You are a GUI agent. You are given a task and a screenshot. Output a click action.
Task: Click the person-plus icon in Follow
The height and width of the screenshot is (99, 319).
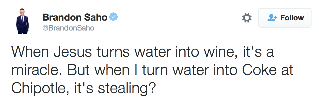[272, 18]
